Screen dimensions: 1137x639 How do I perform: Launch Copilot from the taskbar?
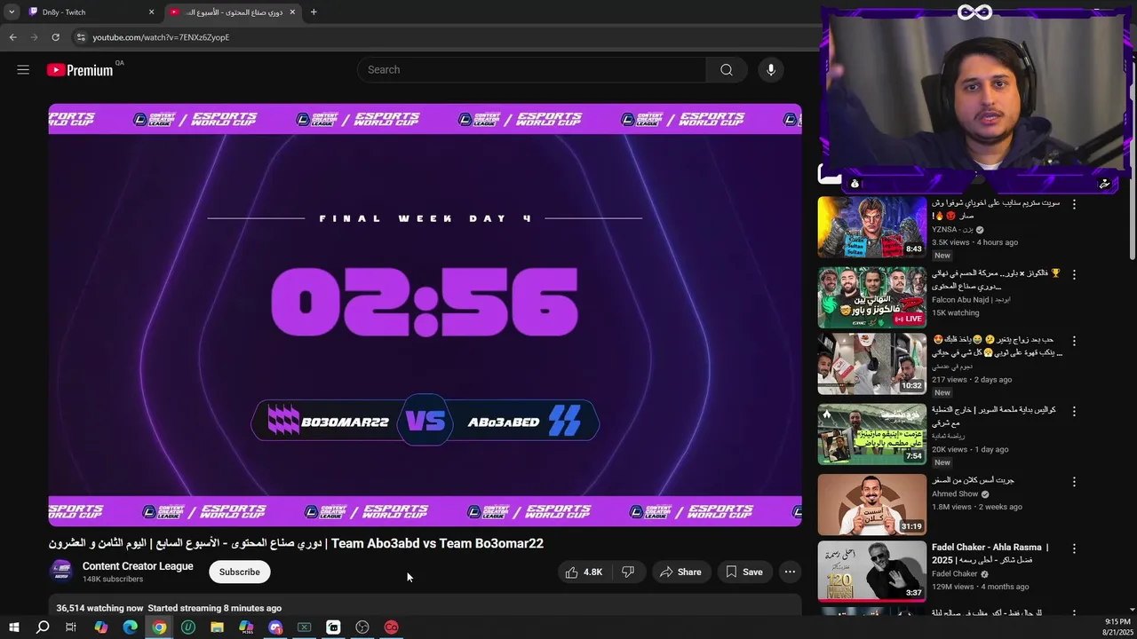[x=100, y=627]
